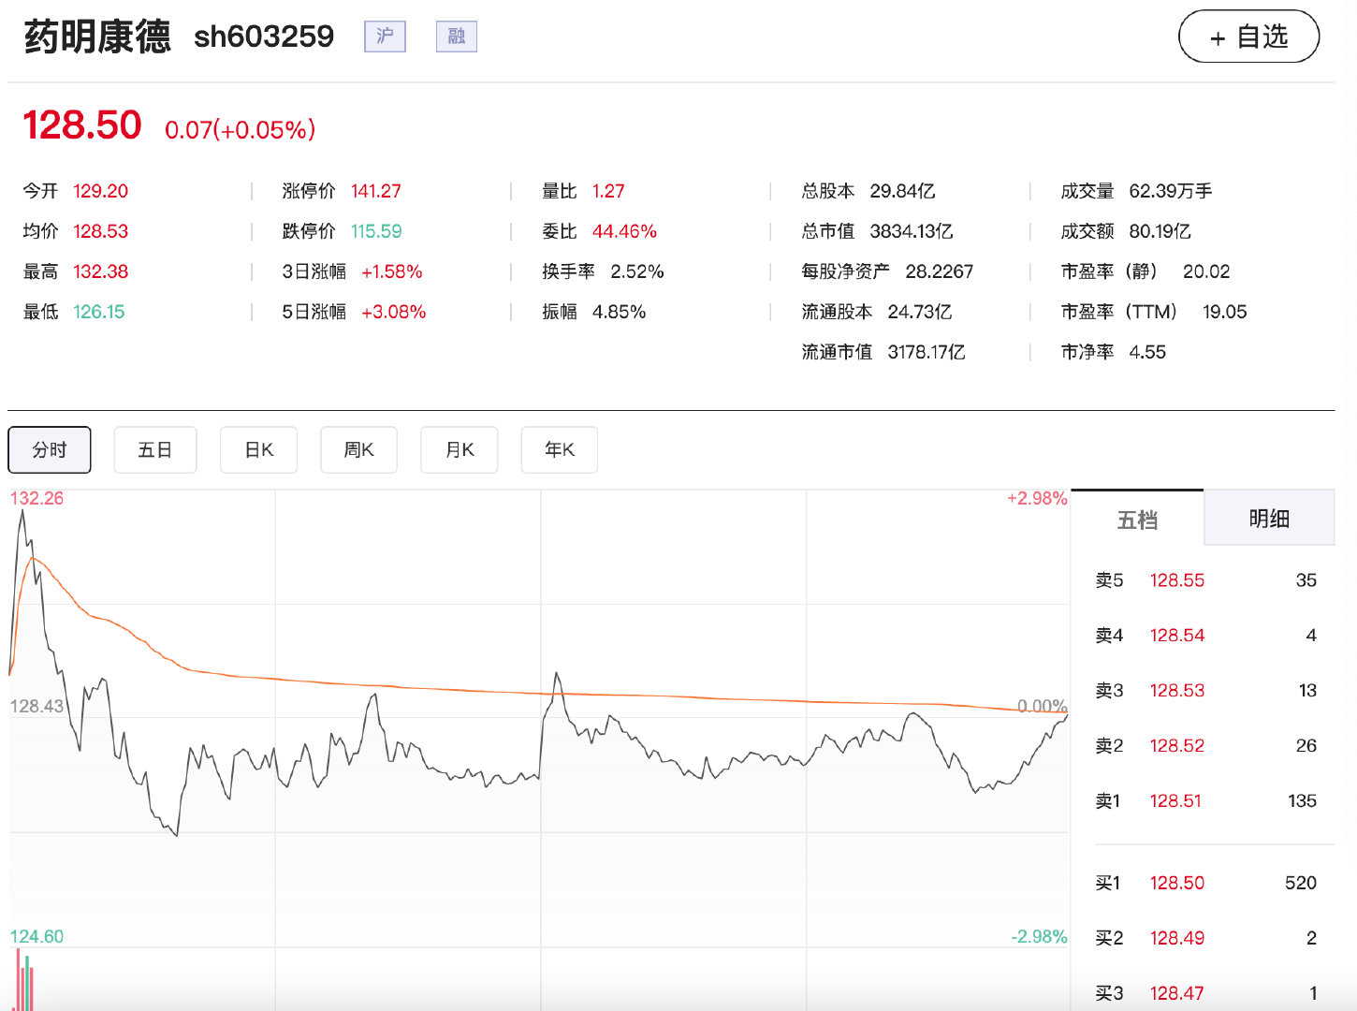Open the 日K chart tab
The width and height of the screenshot is (1357, 1011).
click(258, 450)
